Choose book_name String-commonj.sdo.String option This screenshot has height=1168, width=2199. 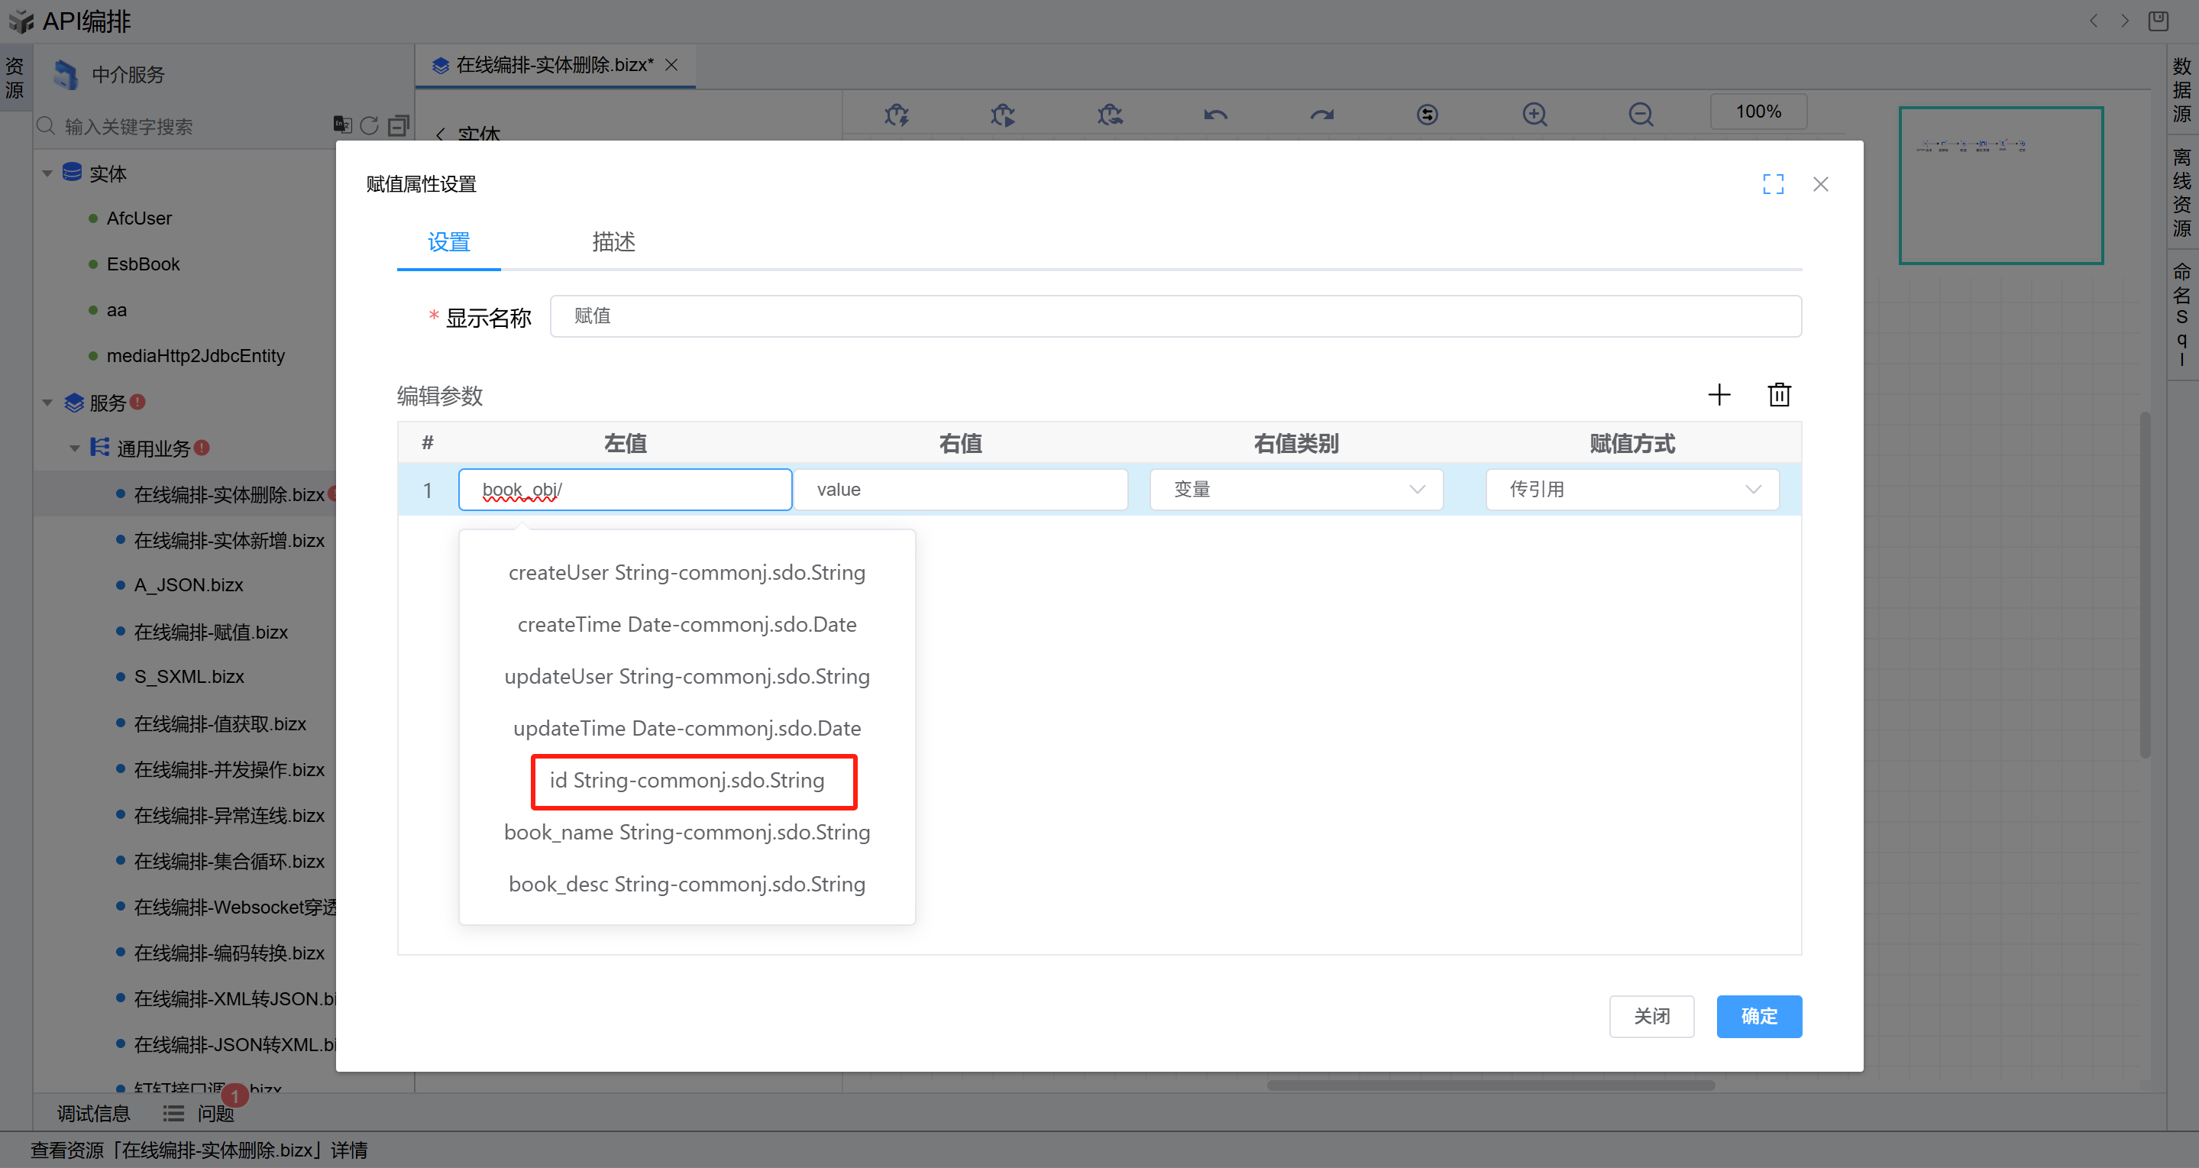(x=687, y=833)
